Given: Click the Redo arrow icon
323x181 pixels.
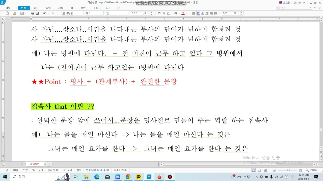Looking at the screenshot, I should click(x=52, y=13).
